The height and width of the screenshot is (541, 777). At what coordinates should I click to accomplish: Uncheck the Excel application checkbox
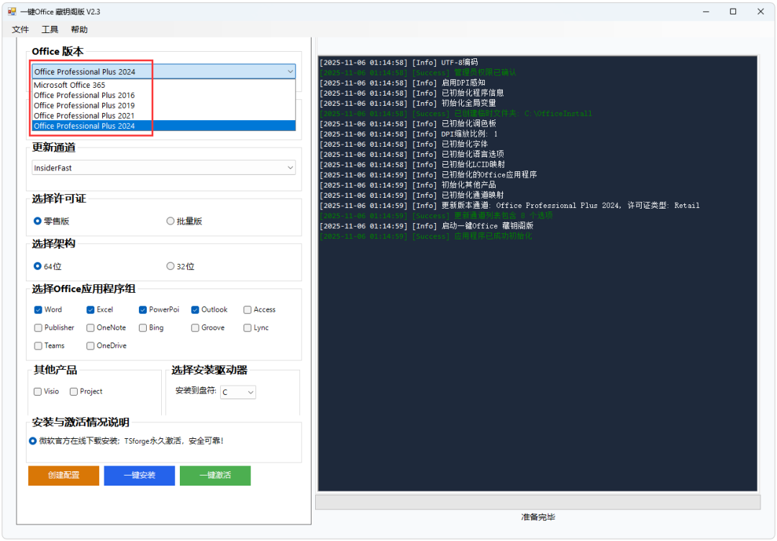(x=89, y=309)
